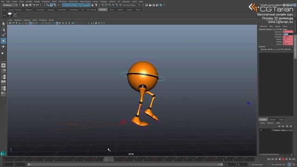Click the Open Scene folder icon
297x167 pixels.
point(26,5)
